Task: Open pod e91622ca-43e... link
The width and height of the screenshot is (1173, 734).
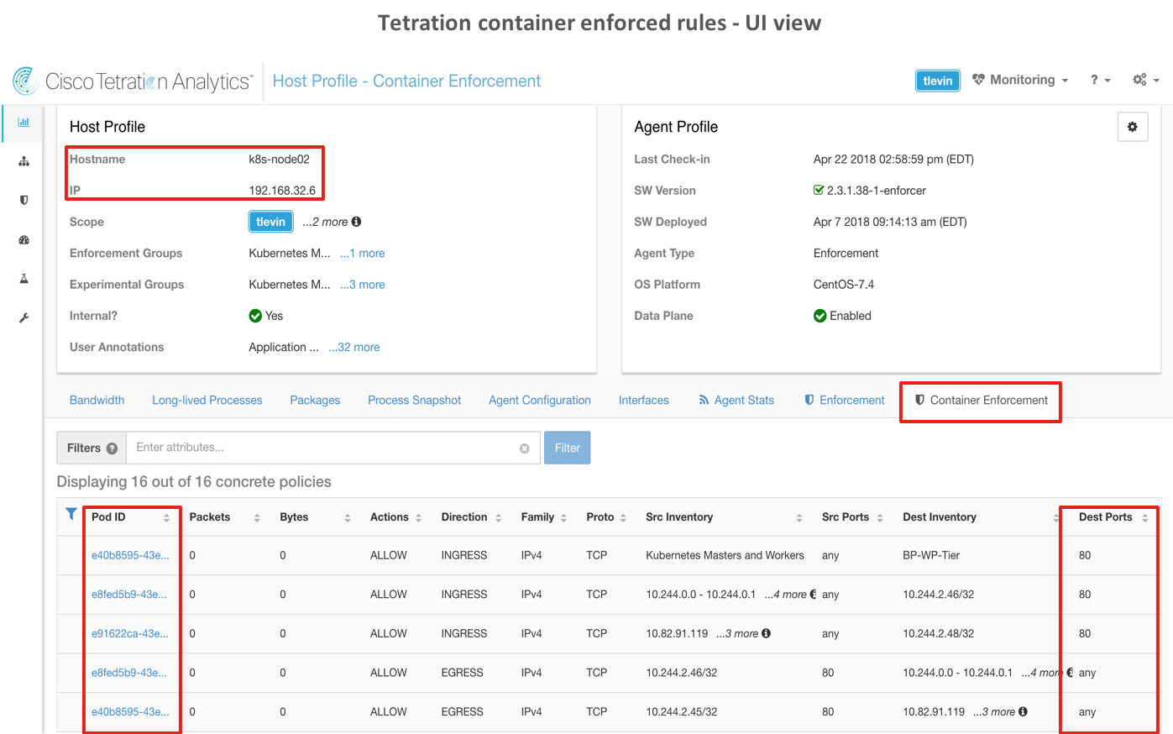Action: point(129,634)
